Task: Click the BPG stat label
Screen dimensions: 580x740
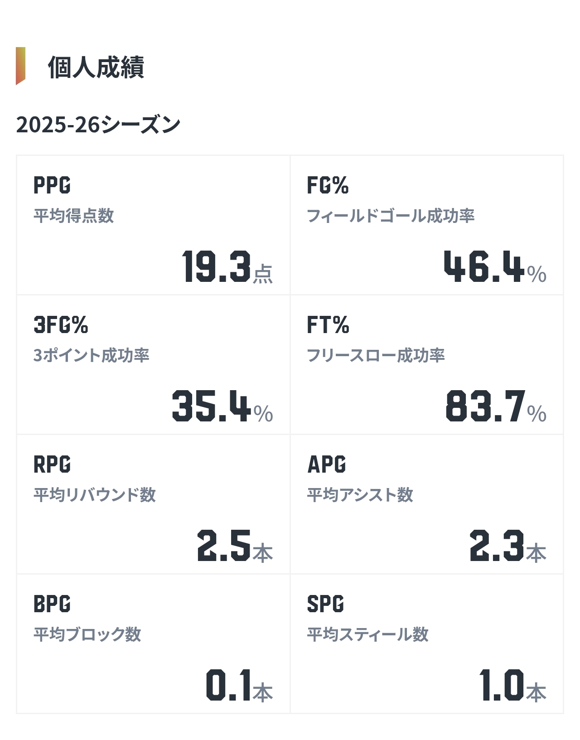Action: [x=52, y=604]
